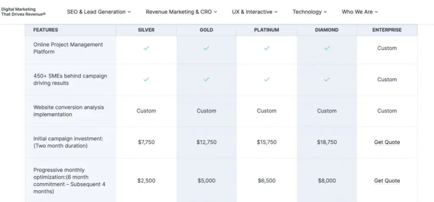Click Platinum checkmark for Online Project Management Platform
The height and width of the screenshot is (202, 434).
coord(267,48)
